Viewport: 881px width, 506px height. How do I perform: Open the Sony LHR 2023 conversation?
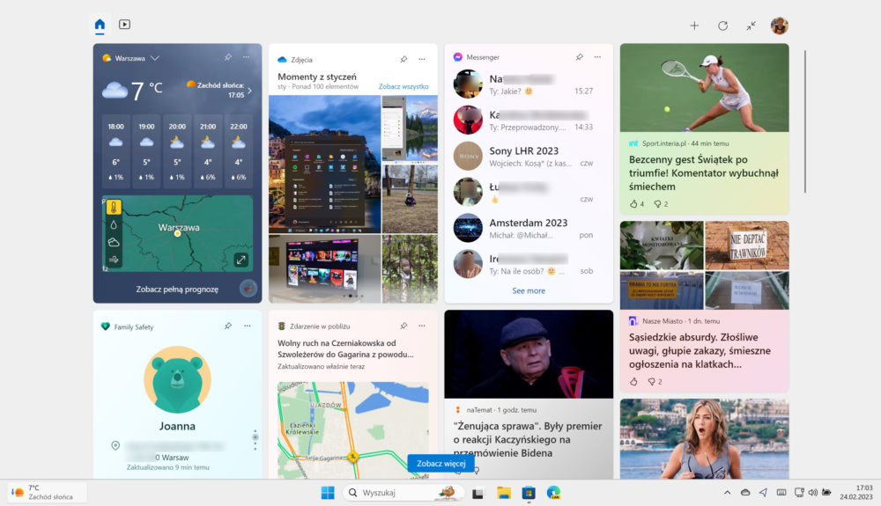[x=528, y=156]
